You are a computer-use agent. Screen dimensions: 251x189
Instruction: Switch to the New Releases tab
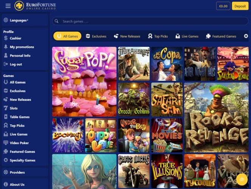127,36
